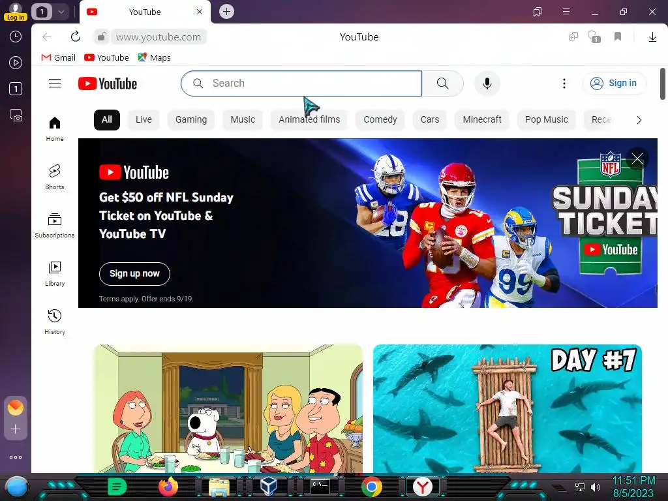The width and height of the screenshot is (668, 501).
Task: Open the tab count icon in left panel
Action: pos(16,89)
